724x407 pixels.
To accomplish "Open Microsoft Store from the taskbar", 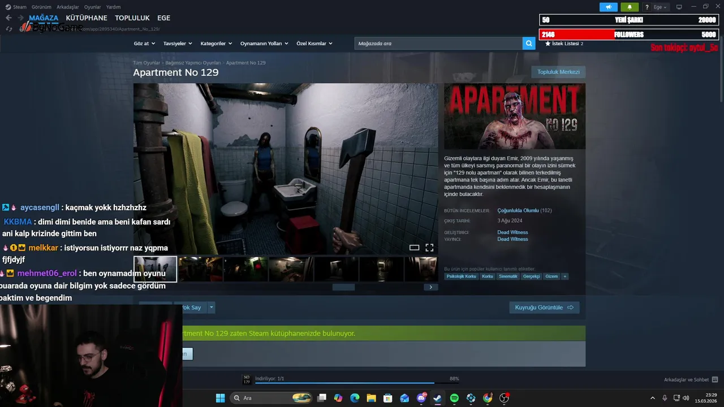I will pyautogui.click(x=388, y=398).
